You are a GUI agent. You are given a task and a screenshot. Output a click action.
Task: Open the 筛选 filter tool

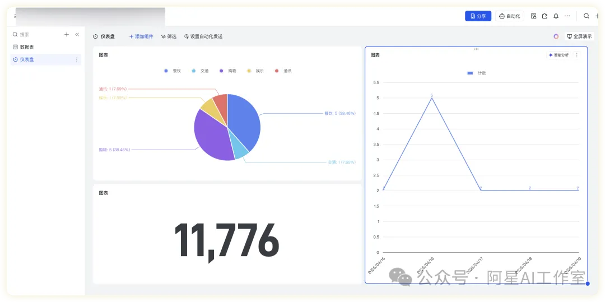point(169,36)
